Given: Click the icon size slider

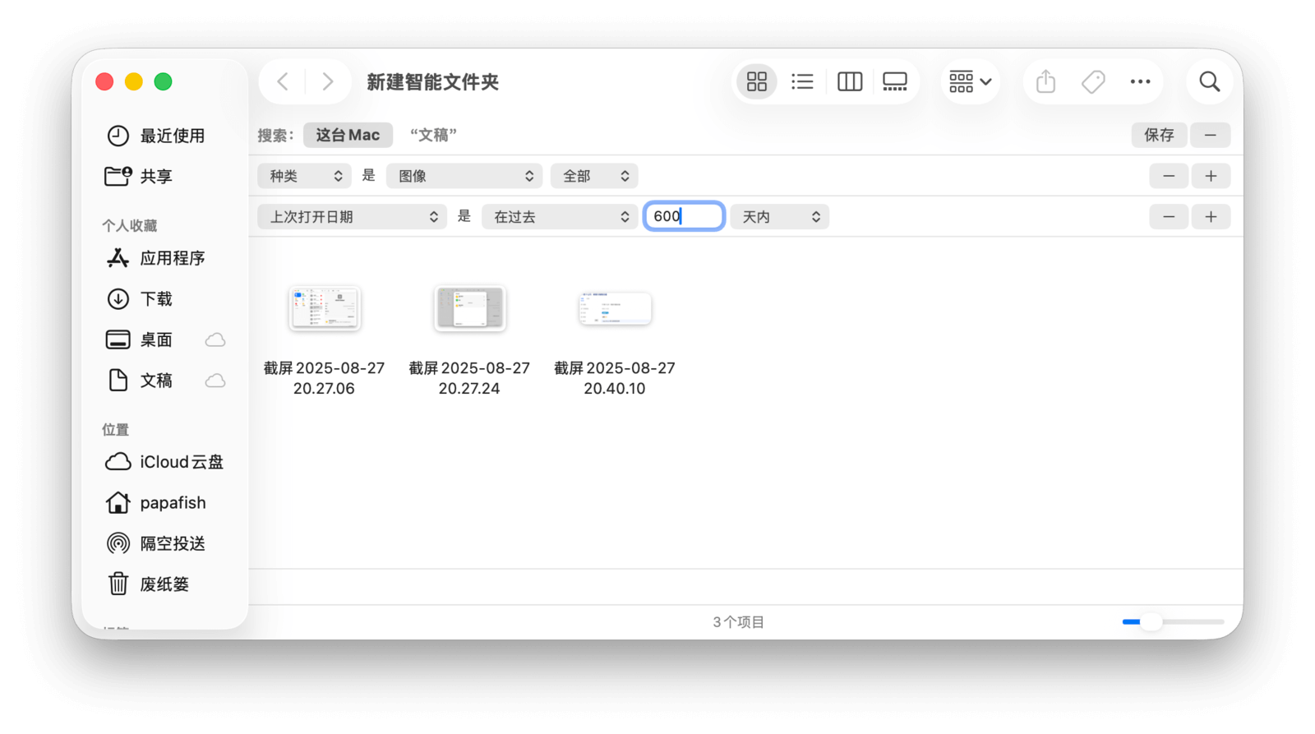Looking at the screenshot, I should pos(1173,622).
